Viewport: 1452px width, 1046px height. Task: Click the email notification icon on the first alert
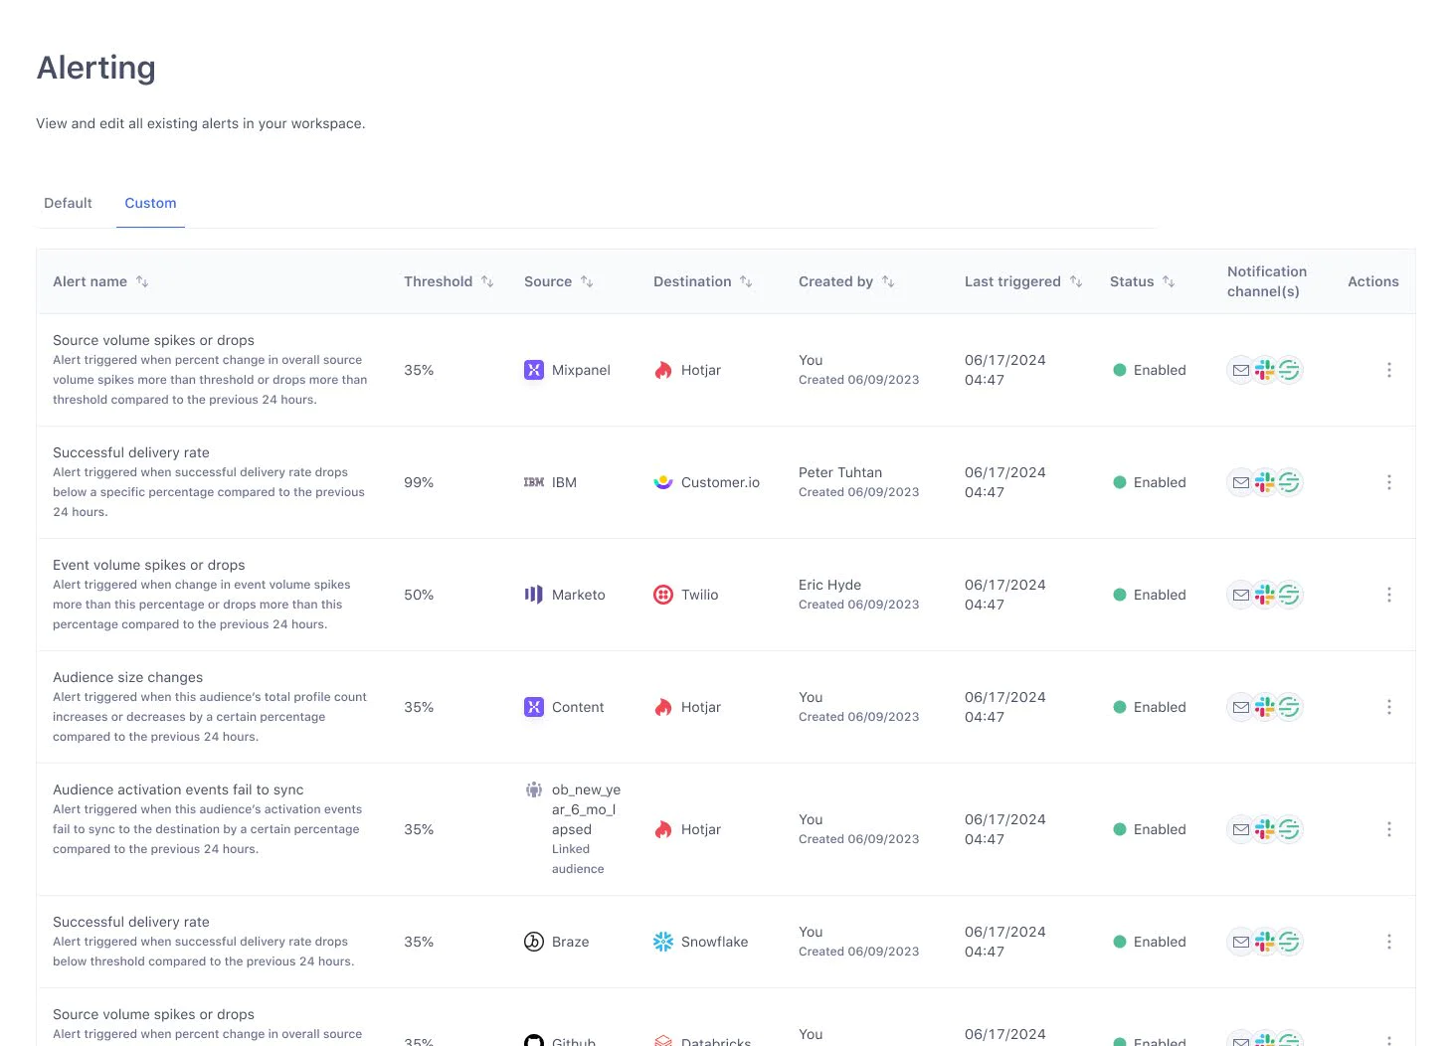pyautogui.click(x=1241, y=369)
